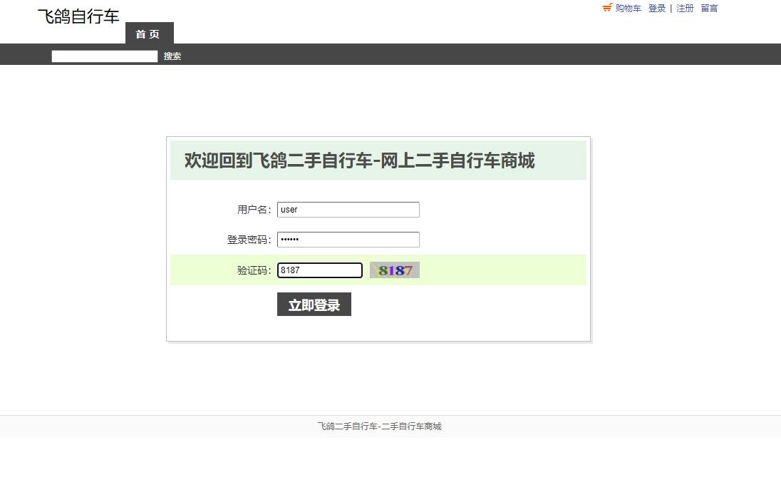Open the 留言 message board

tap(709, 8)
